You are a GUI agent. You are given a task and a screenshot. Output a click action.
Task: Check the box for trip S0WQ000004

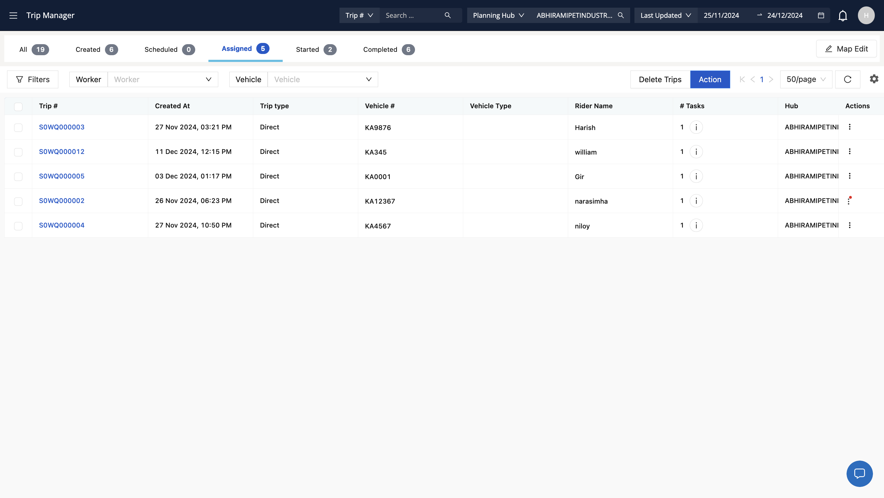tap(18, 226)
